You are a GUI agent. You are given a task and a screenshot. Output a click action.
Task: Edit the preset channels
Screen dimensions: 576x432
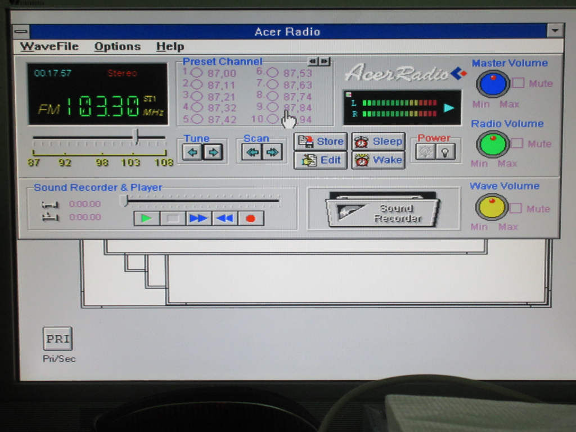click(x=321, y=160)
